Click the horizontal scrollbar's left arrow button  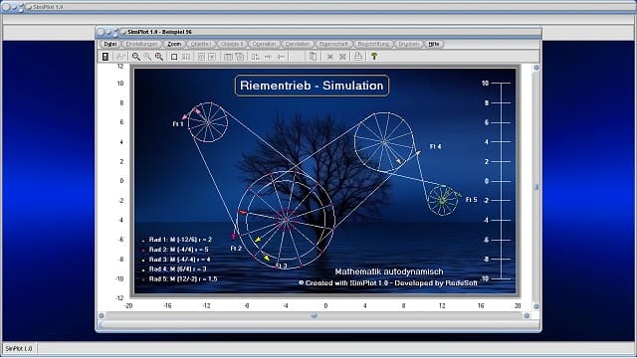point(102,315)
